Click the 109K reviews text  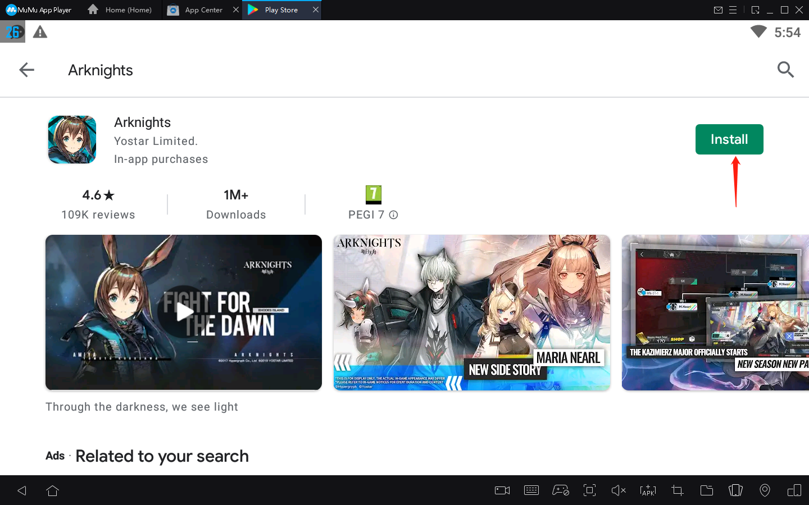tap(98, 215)
